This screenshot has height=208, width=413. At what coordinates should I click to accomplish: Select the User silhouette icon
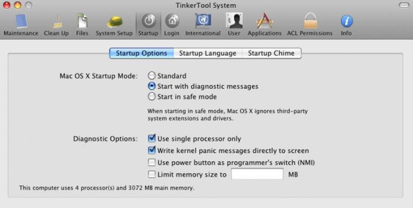(234, 22)
